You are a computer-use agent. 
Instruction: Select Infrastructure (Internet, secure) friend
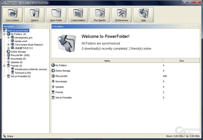pos(31,69)
